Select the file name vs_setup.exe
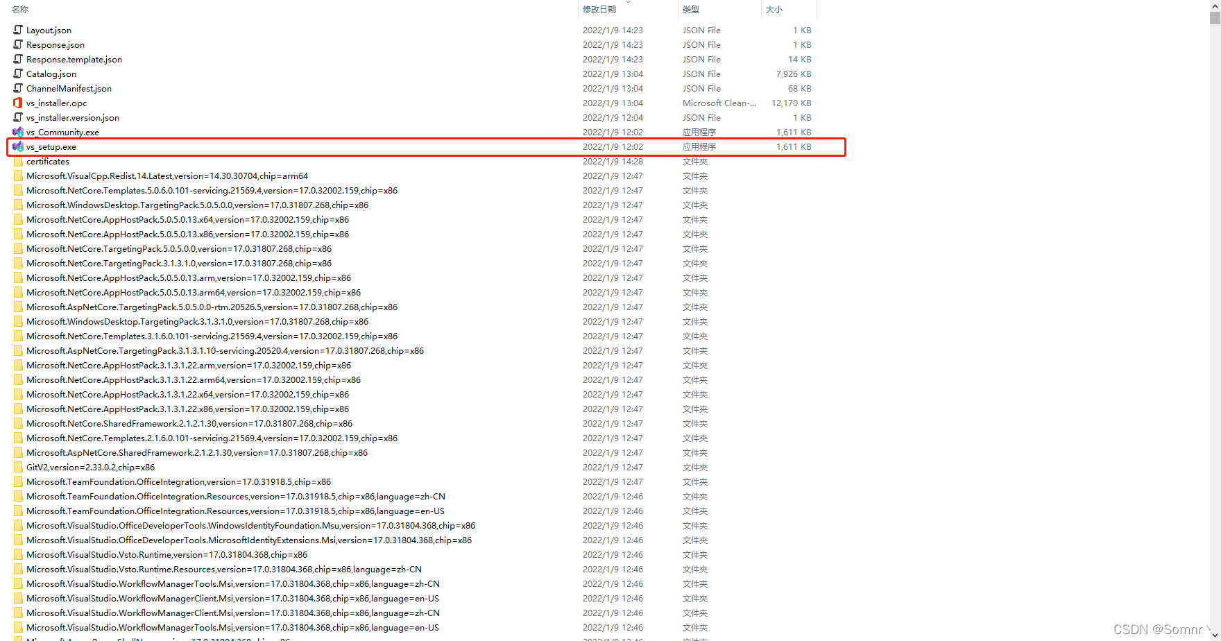Viewport: 1221px width, 641px height. 51,146
